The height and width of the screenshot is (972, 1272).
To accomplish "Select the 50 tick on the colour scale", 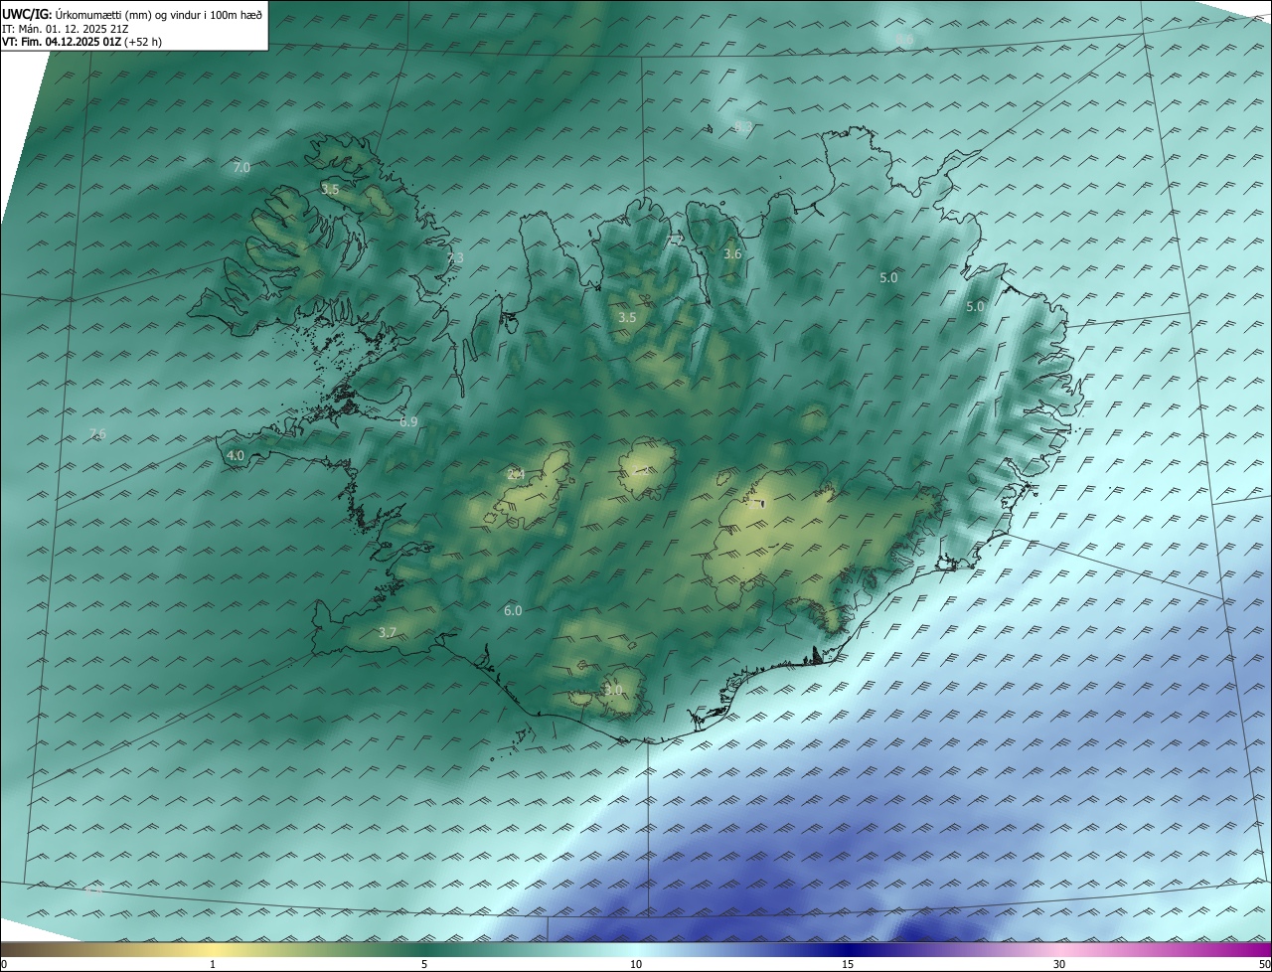I will coord(1264,964).
